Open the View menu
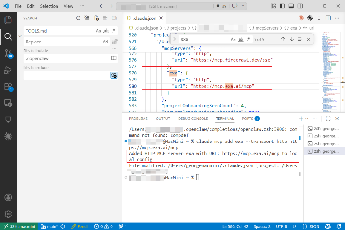This screenshot has height=230, width=345. (x=68, y=6)
